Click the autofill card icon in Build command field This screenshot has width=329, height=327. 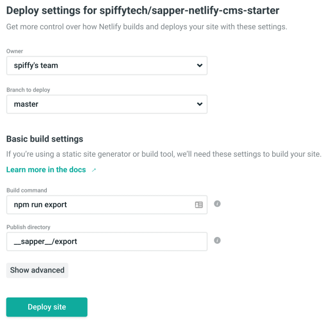tap(199, 205)
